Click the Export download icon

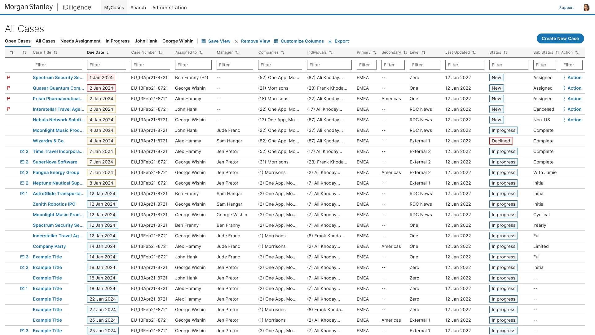tap(330, 41)
